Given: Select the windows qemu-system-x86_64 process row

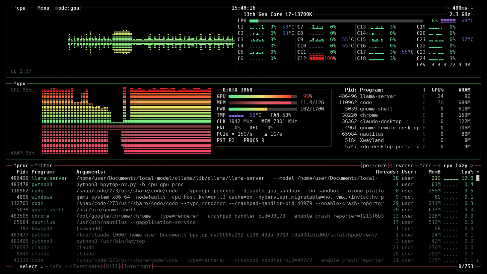Looking at the screenshot, I should click(242, 197).
